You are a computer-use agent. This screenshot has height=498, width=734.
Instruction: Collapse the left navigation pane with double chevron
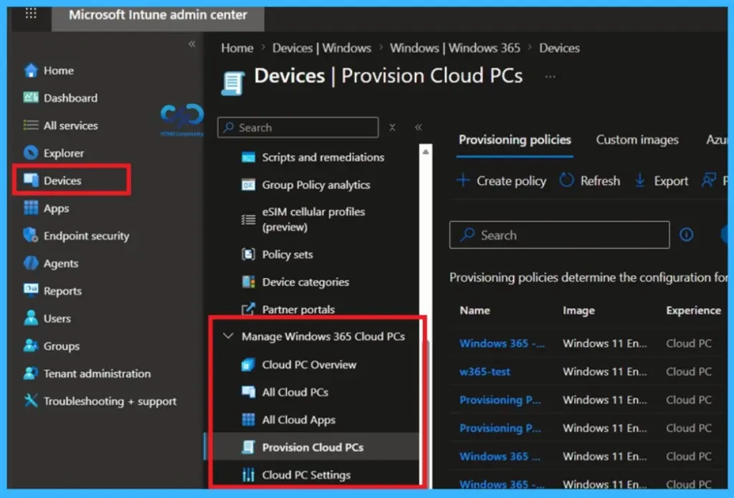191,44
